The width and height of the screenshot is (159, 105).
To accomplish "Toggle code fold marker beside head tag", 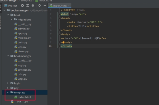I will pyautogui.click(x=59, y=18).
